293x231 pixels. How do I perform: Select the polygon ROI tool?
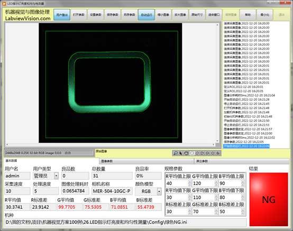pos(202,153)
